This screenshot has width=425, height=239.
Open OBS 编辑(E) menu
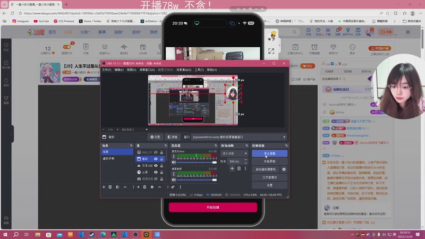(x=118, y=70)
